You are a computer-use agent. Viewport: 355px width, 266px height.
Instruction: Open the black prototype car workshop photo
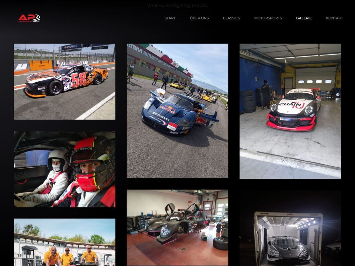pos(177,228)
